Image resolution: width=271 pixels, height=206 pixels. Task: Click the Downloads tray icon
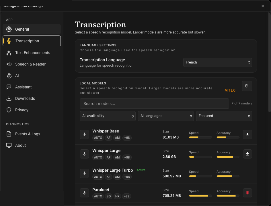(9, 99)
